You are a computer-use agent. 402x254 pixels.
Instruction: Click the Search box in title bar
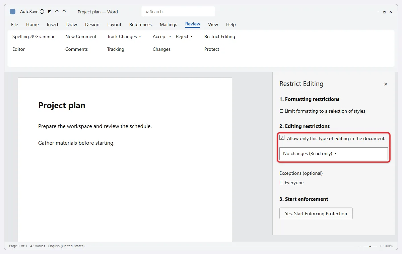tap(178, 11)
